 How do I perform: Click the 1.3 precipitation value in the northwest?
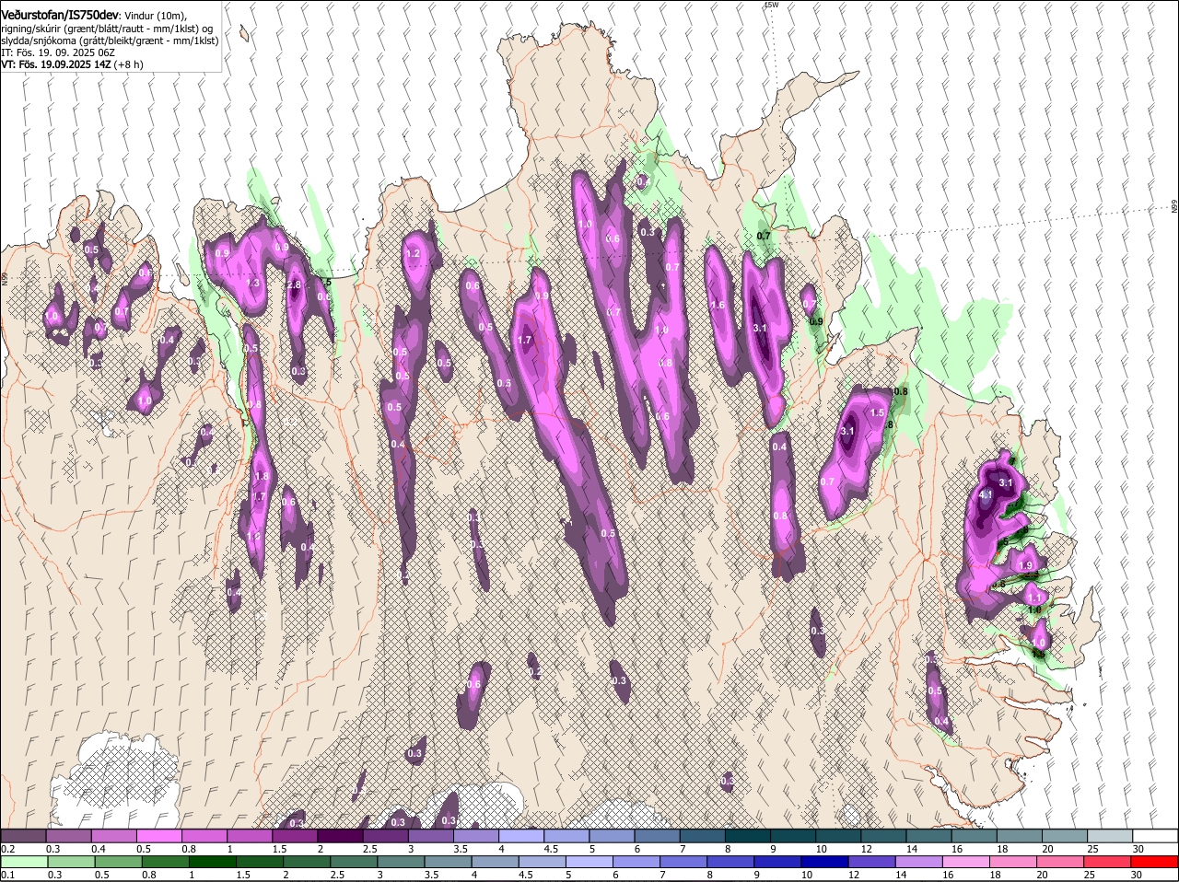pyautogui.click(x=253, y=284)
